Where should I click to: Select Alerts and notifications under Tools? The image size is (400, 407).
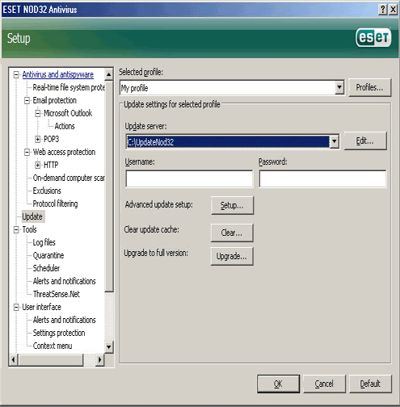(x=65, y=281)
